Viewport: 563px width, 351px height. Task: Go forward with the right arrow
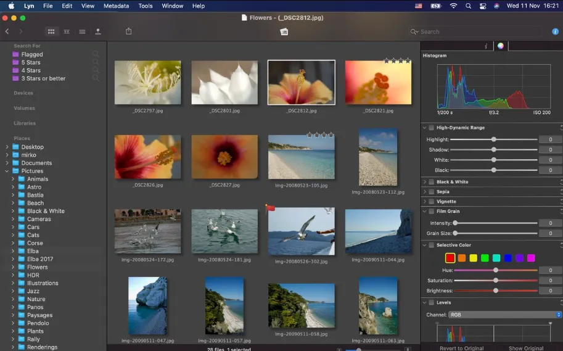(21, 31)
